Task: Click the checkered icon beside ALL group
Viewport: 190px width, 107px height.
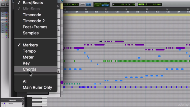Action: coord(23,103)
